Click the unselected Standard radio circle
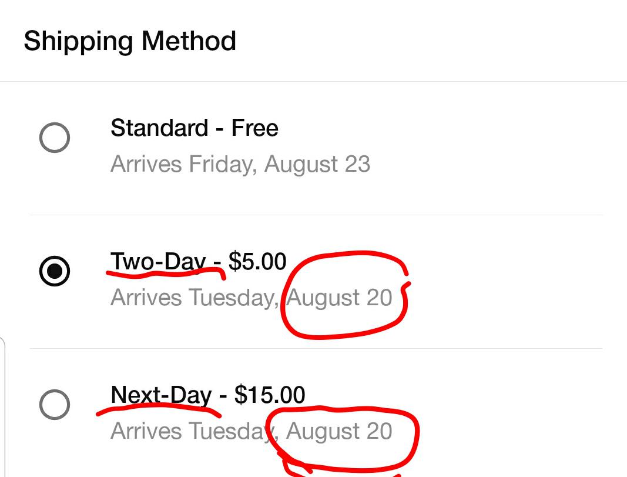This screenshot has width=627, height=477. pyautogui.click(x=55, y=138)
